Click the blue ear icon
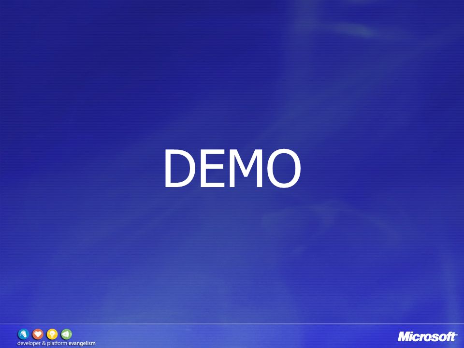This screenshot has height=348, width=464. [x=23, y=334]
